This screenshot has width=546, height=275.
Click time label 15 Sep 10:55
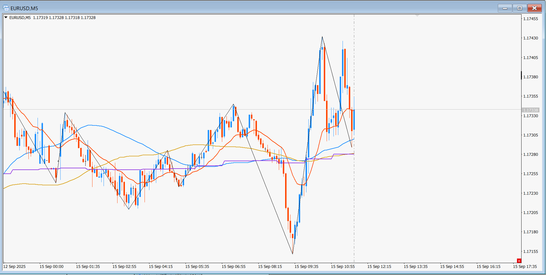coord(343,266)
